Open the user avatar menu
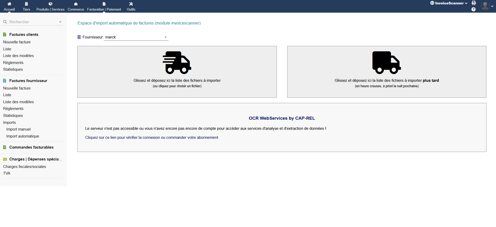The image size is (496, 227). [x=487, y=6]
